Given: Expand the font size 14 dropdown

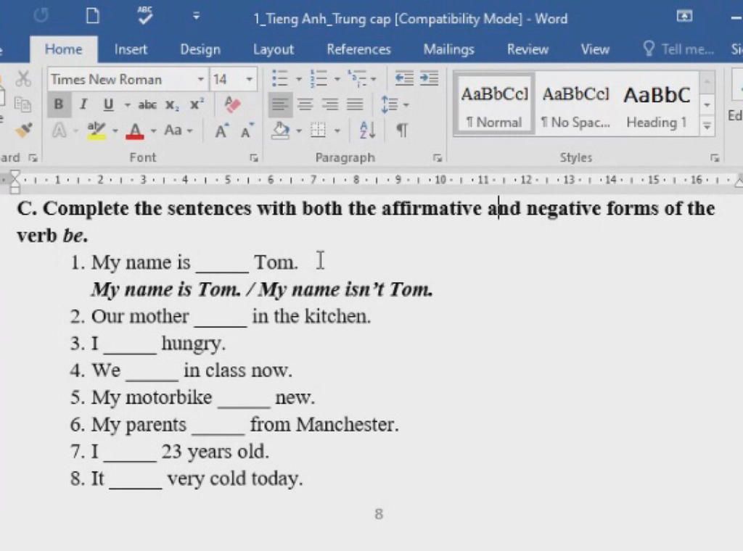Looking at the screenshot, I should pos(249,79).
